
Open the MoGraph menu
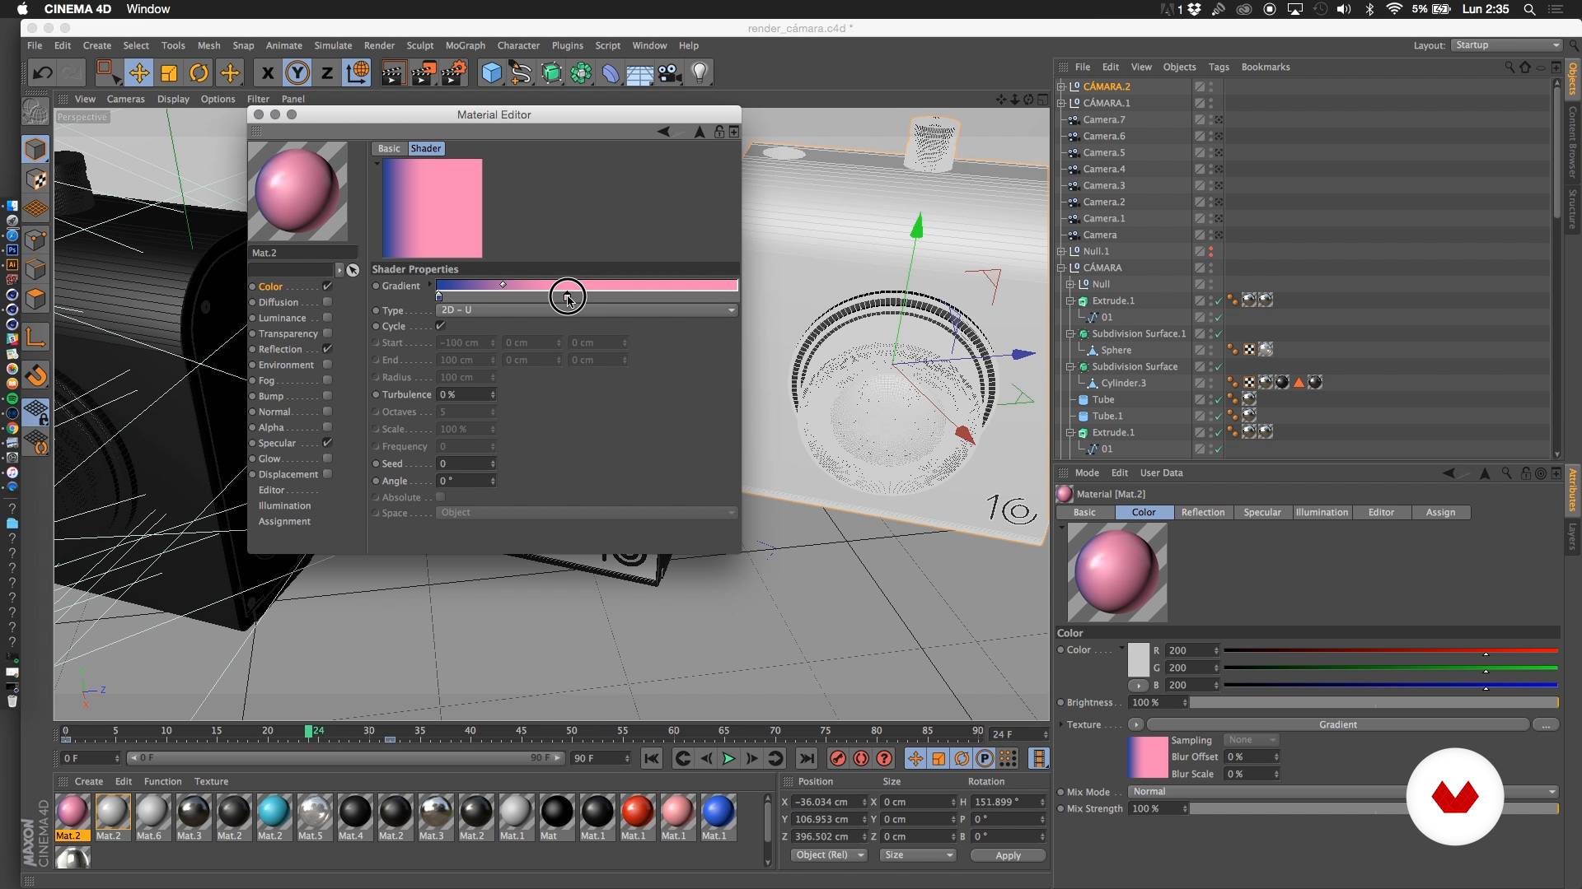click(465, 45)
